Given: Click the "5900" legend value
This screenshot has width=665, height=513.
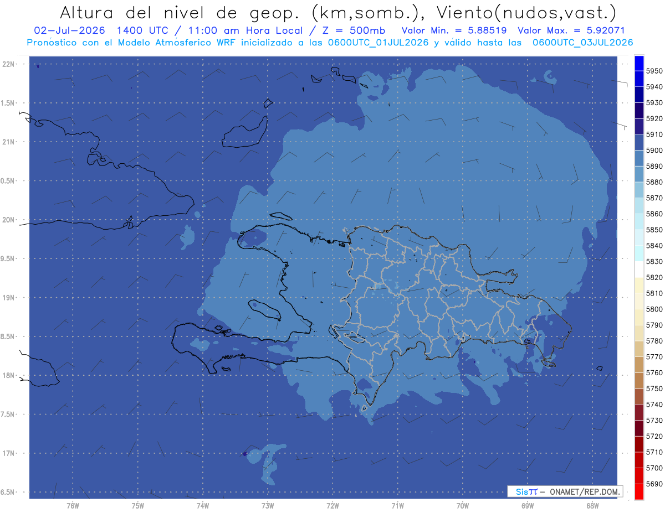Looking at the screenshot, I should (654, 151).
